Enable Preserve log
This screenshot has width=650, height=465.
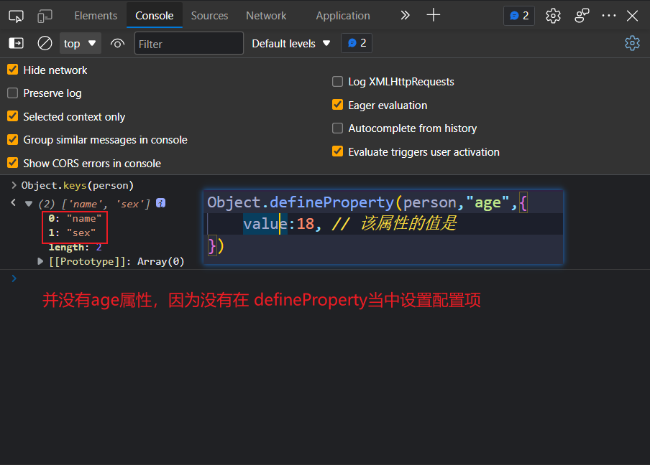(x=12, y=93)
